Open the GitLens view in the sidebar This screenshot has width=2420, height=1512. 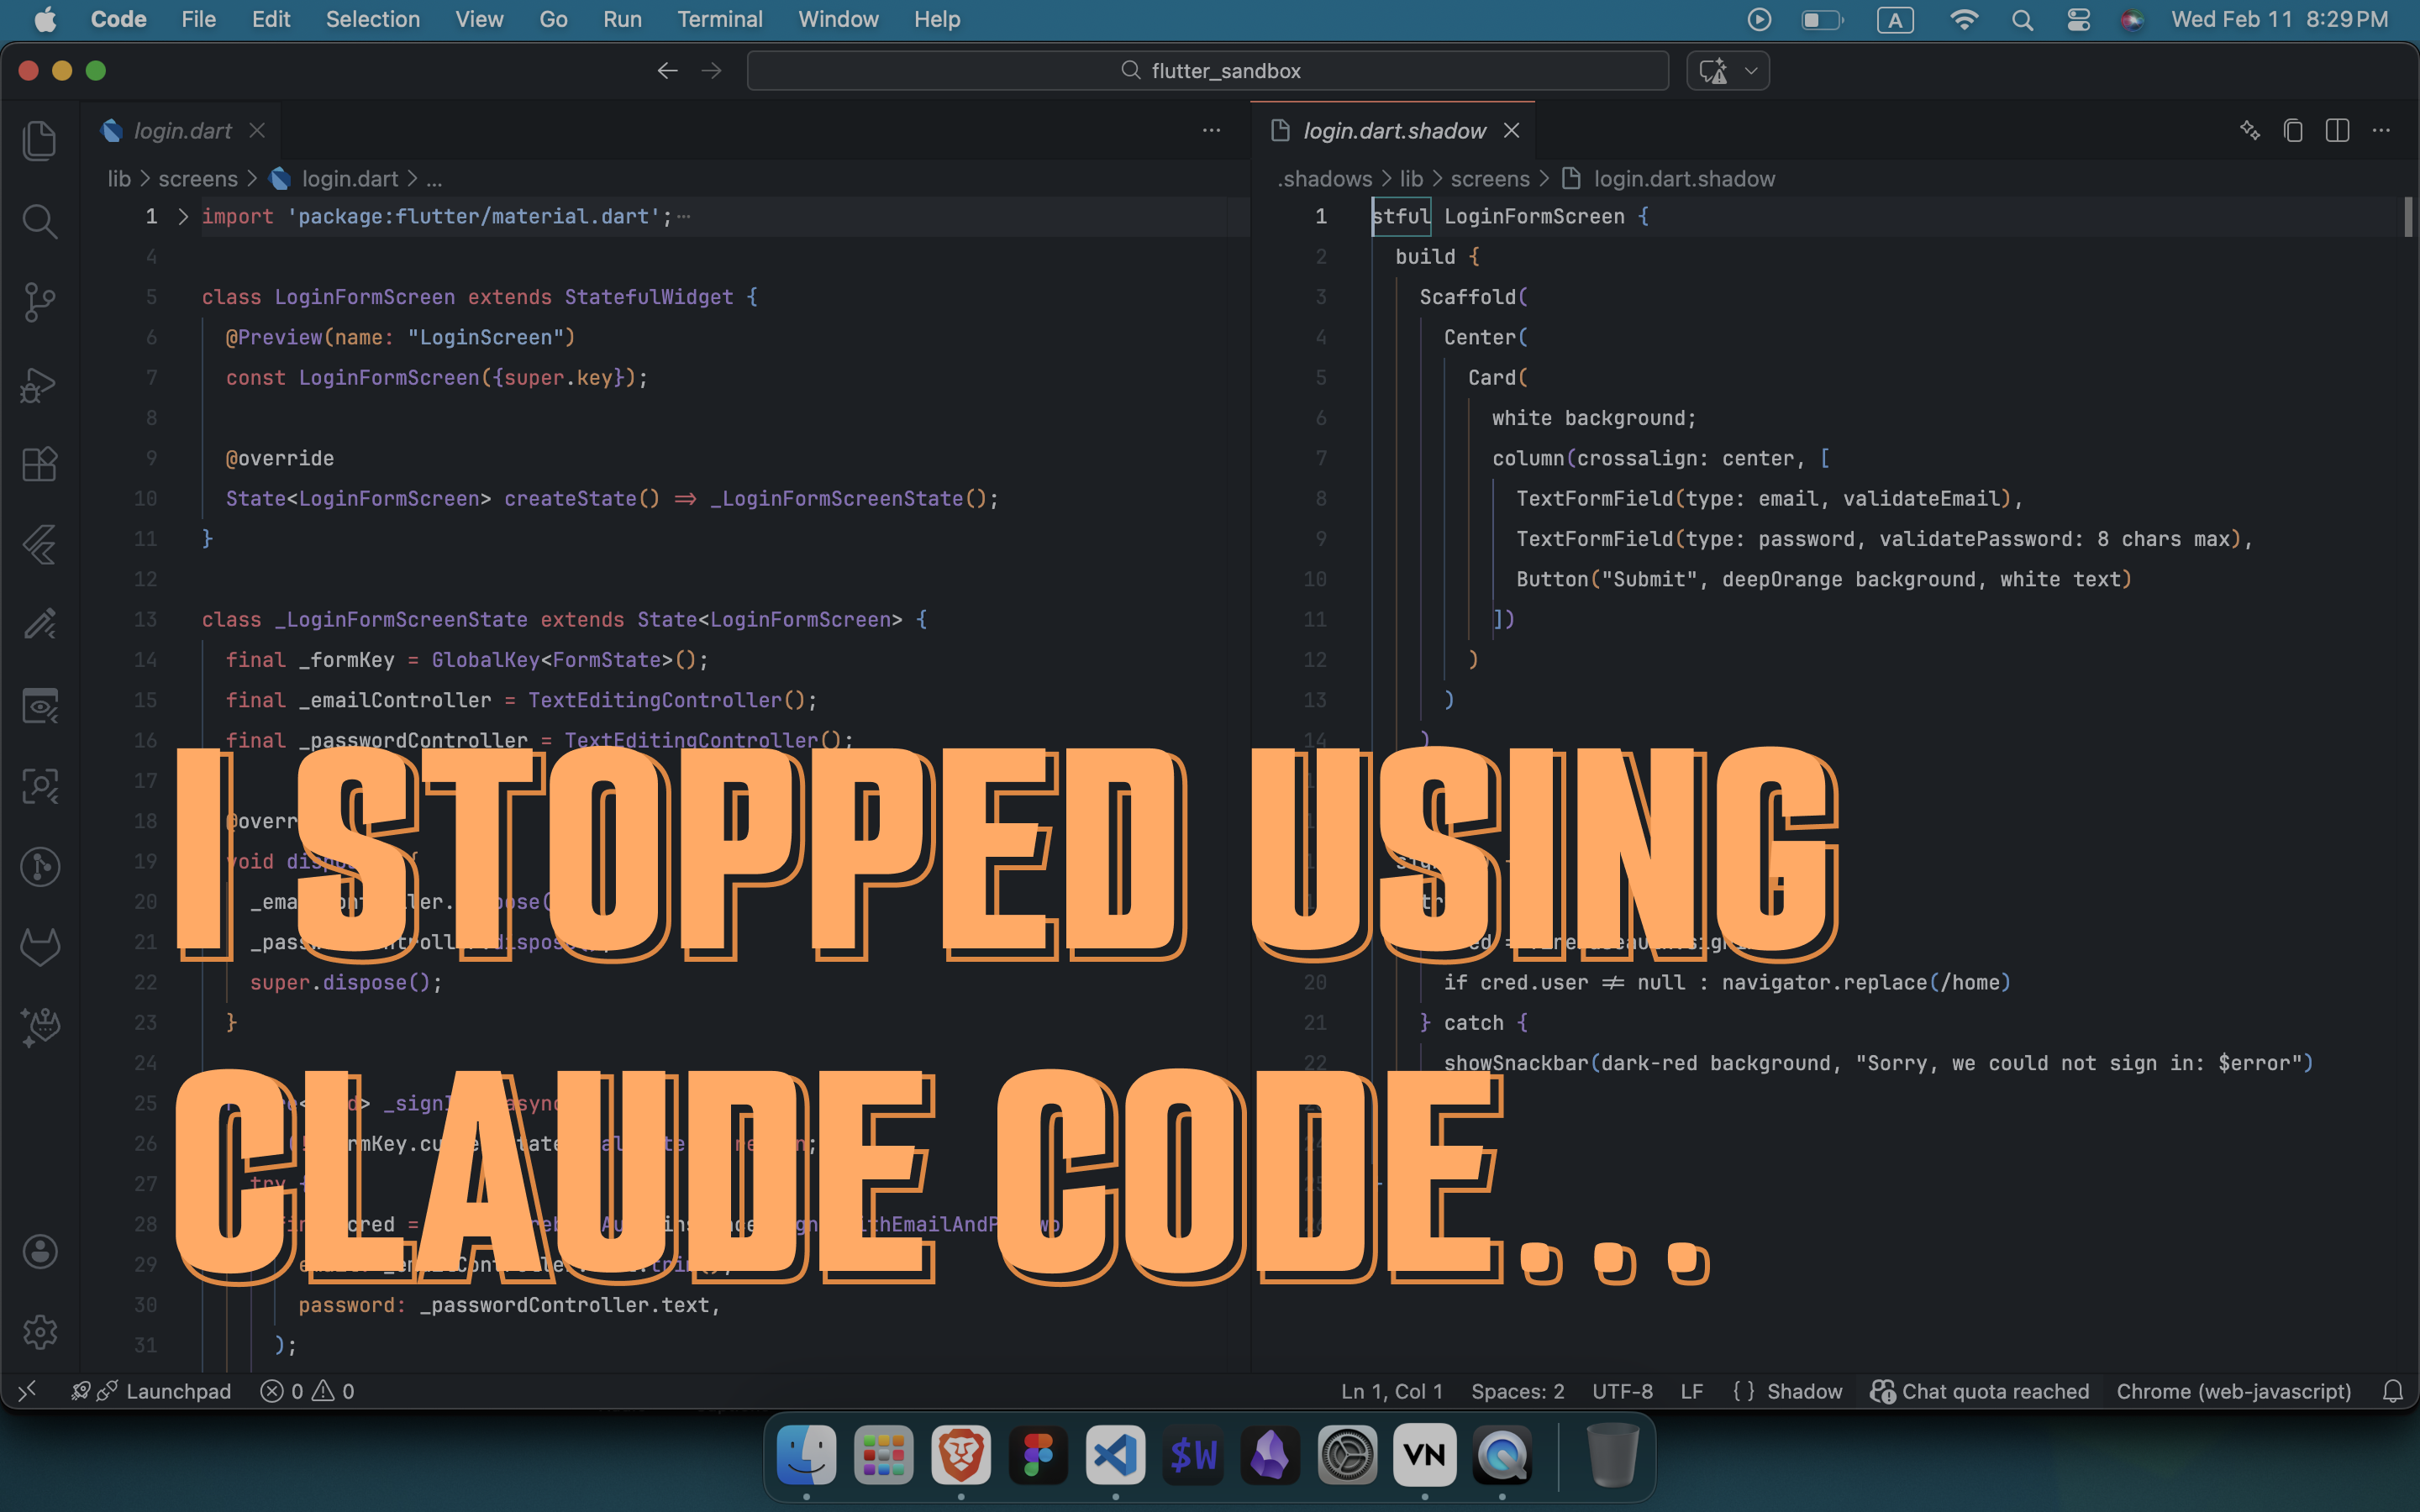[x=40, y=867]
